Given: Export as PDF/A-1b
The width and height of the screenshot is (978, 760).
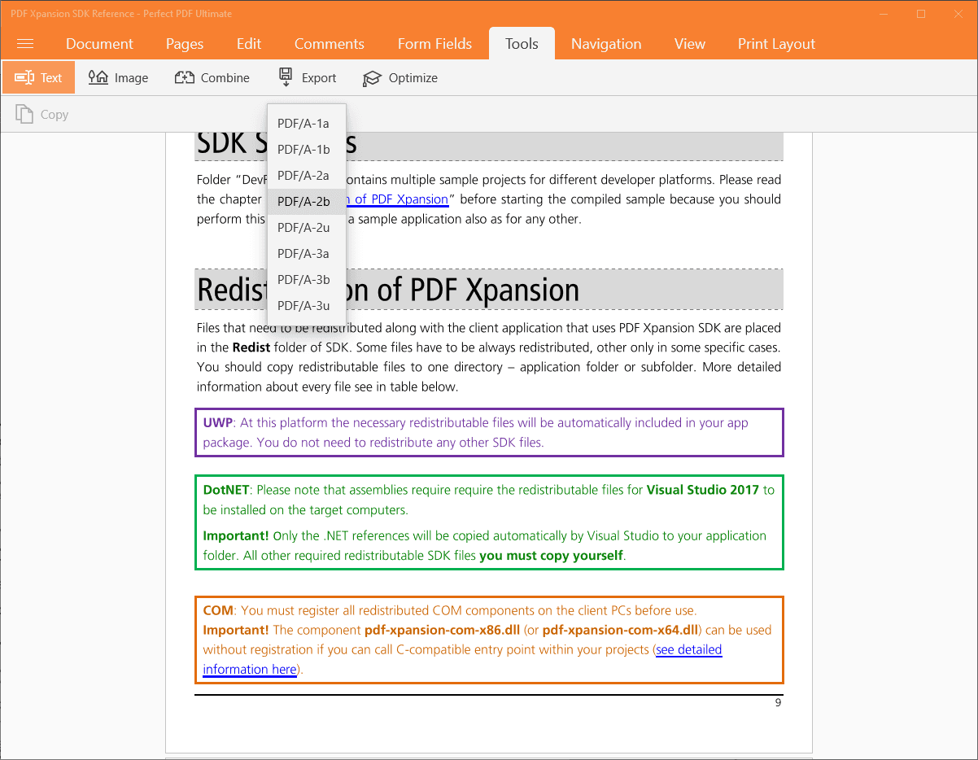Looking at the screenshot, I should pyautogui.click(x=307, y=150).
